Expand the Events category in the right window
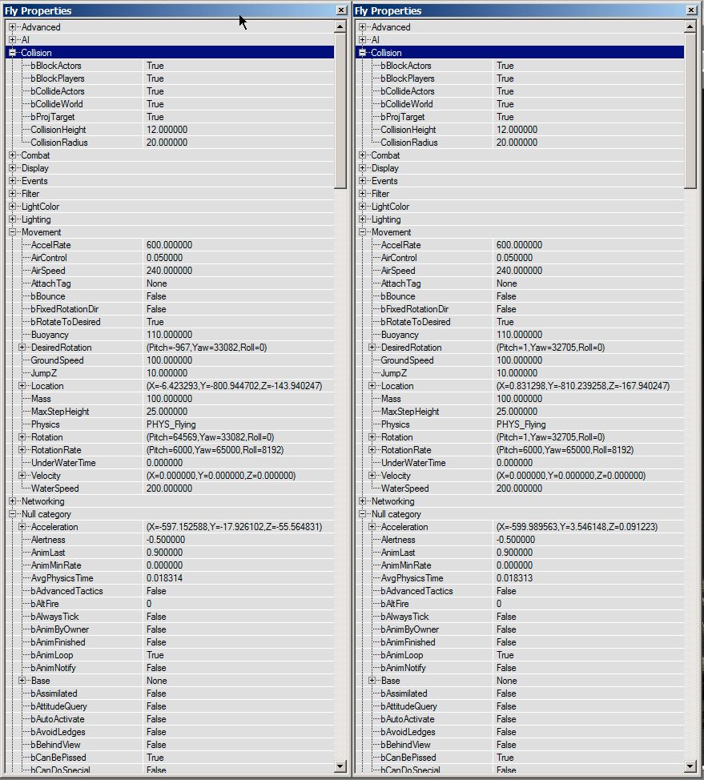This screenshot has width=704, height=780. pyautogui.click(x=362, y=181)
